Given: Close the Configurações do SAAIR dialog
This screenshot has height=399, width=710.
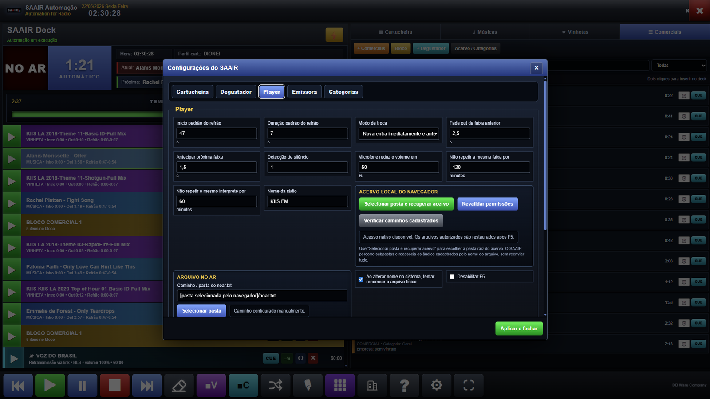Looking at the screenshot, I should (536, 68).
